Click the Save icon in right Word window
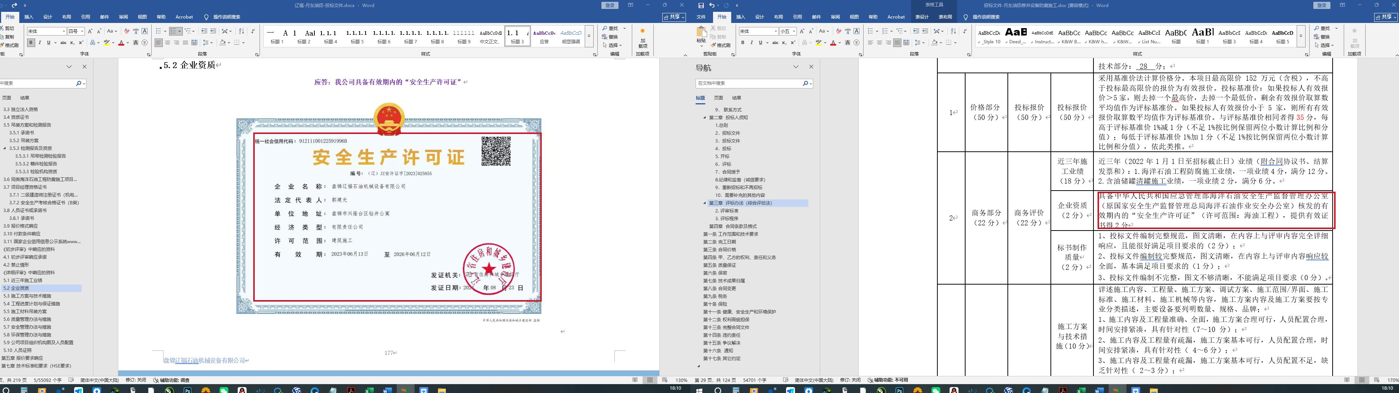The height and width of the screenshot is (393, 1399). (701, 6)
